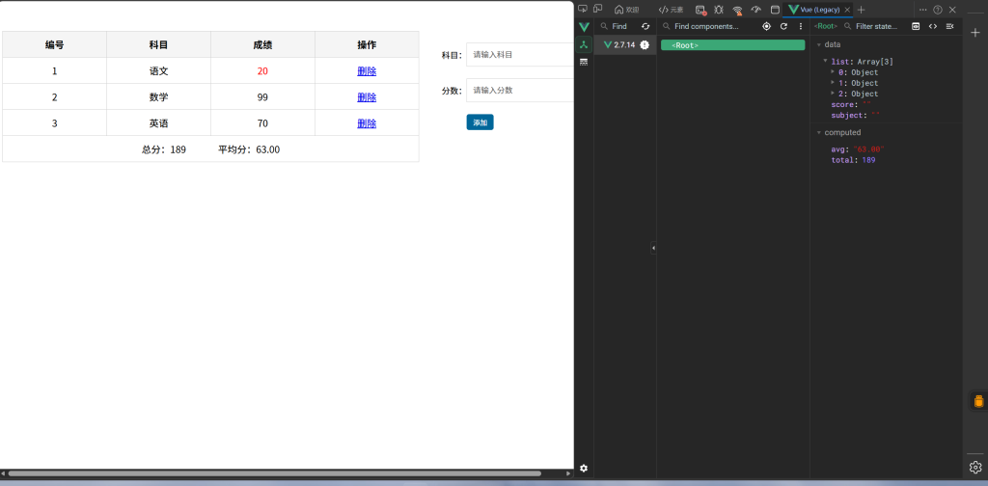Click the scroll to component icon
Viewport: 988px width, 486px height.
click(x=916, y=26)
